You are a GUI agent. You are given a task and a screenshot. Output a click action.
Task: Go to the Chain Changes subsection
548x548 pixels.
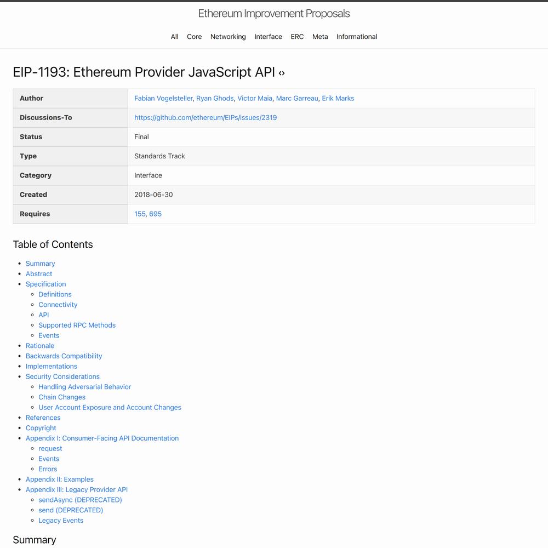tap(62, 397)
